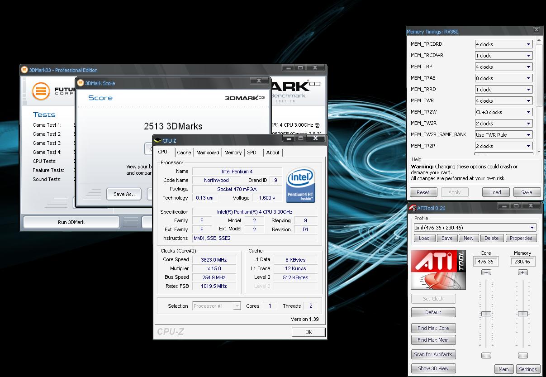Screen dimensions: 546x377
Task: Switch to CPU-Z Memory tab
Action: (x=233, y=153)
